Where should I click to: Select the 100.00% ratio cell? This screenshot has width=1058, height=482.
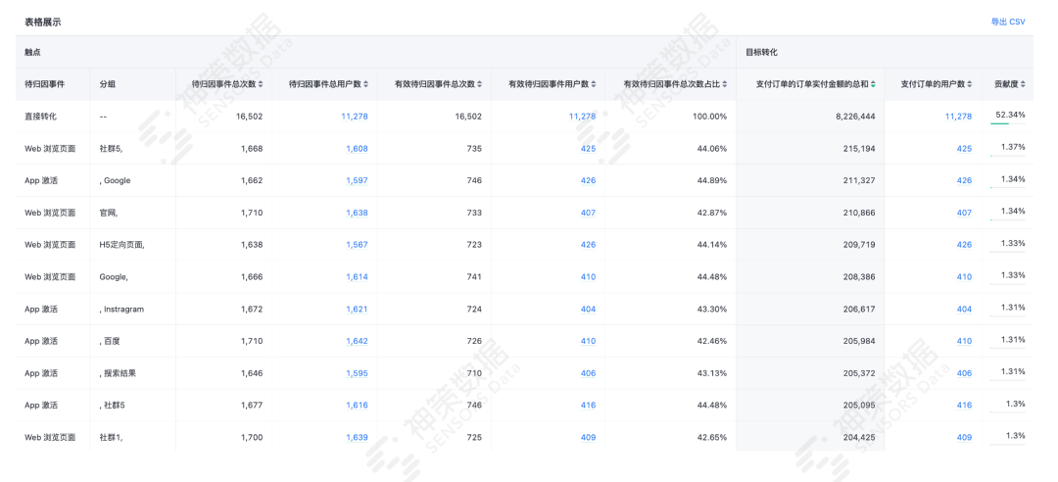tap(671, 117)
